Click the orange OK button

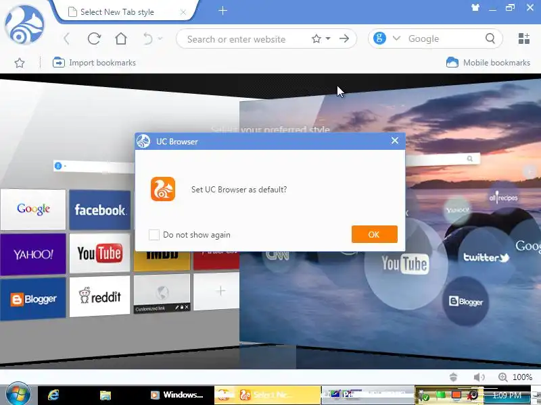(x=375, y=234)
